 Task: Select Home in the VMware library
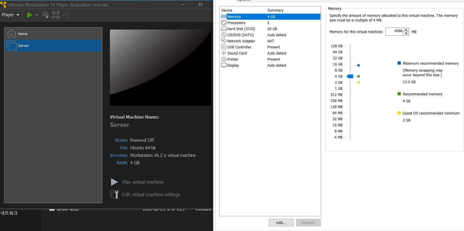(x=53, y=34)
